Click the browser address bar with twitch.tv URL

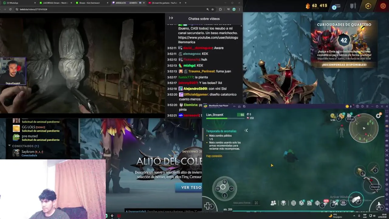click(109, 9)
